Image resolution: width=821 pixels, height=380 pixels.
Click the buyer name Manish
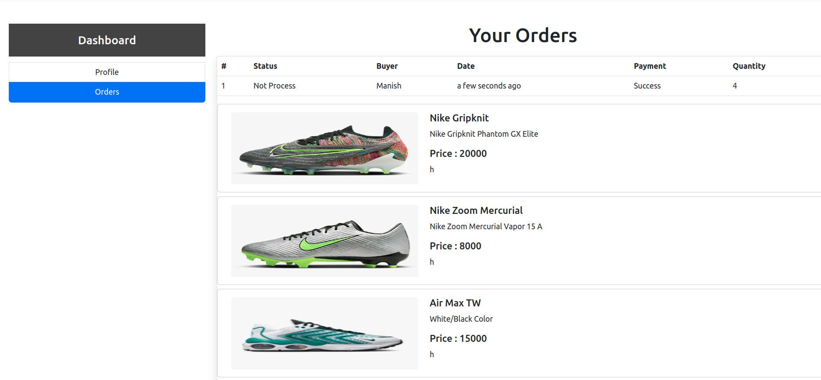388,85
